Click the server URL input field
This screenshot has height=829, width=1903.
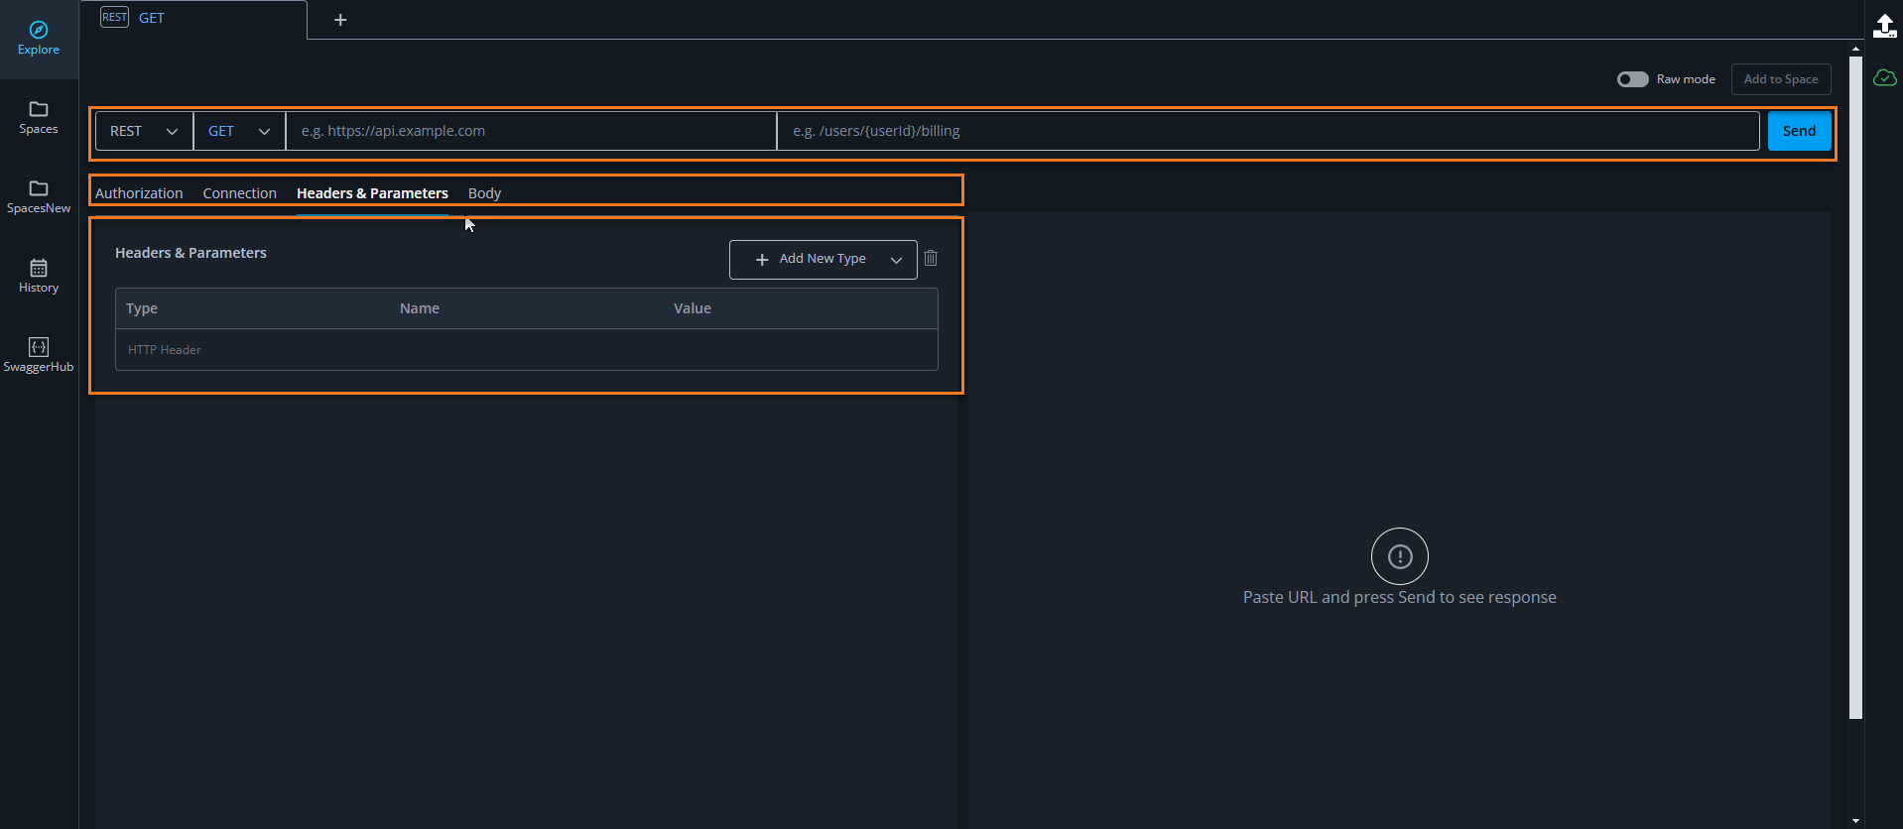click(531, 131)
